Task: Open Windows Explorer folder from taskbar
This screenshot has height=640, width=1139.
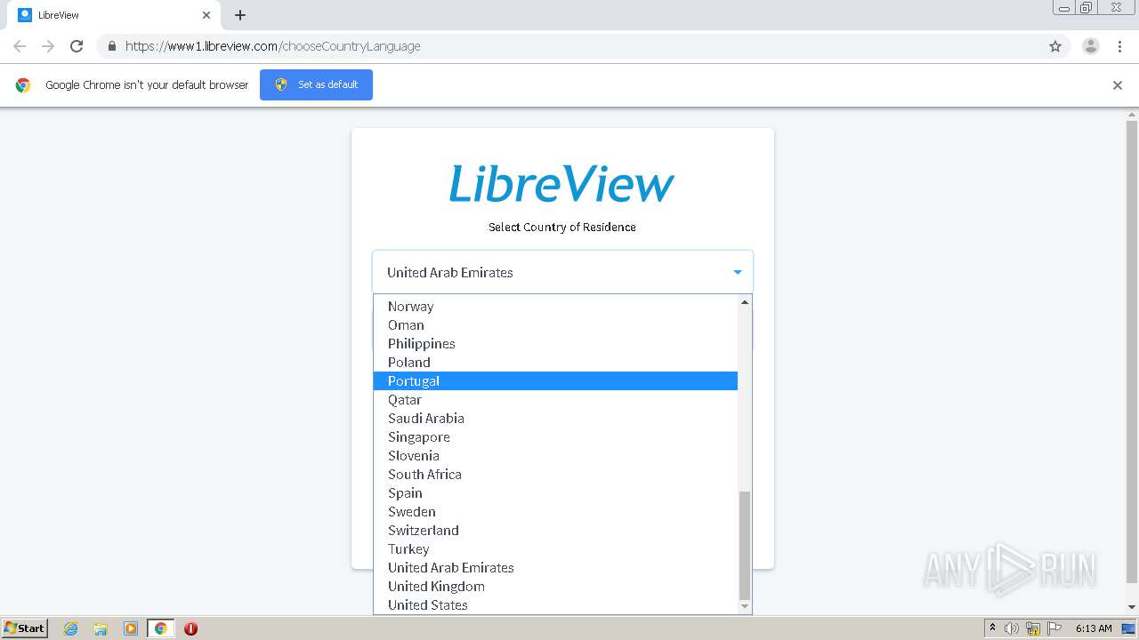Action: 101,628
